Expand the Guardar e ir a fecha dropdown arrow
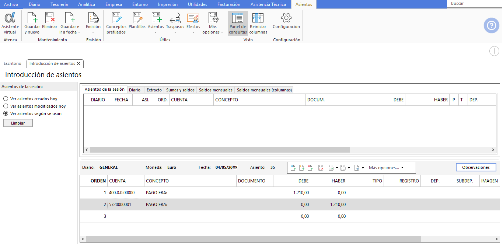 tap(79, 32)
